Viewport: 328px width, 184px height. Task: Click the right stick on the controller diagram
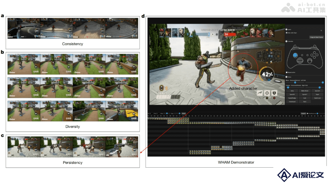pos(310,61)
